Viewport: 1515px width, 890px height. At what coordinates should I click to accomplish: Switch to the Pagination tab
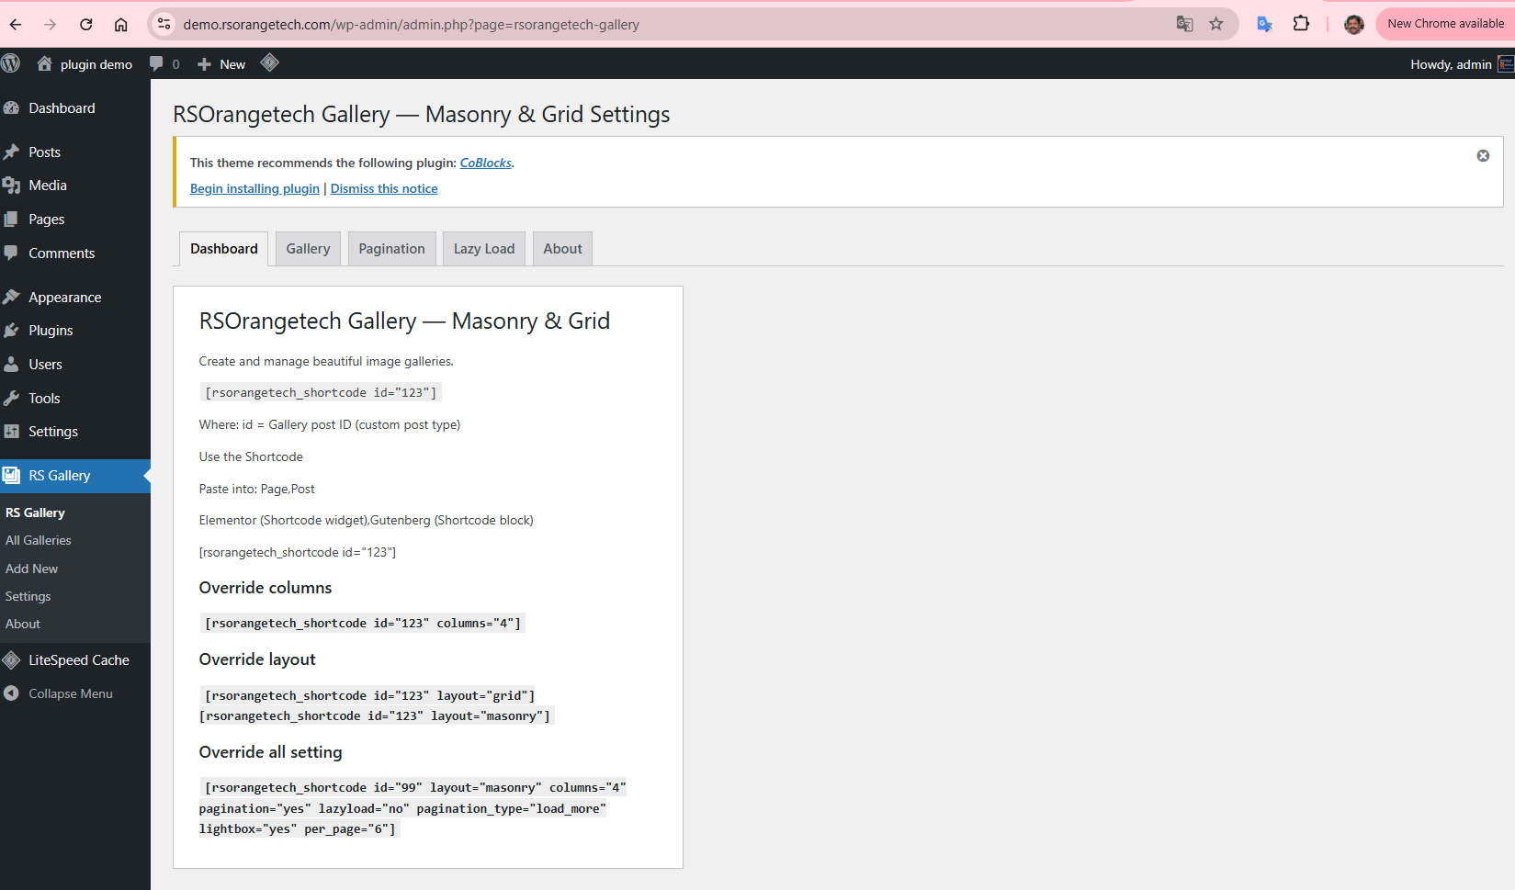391,249
